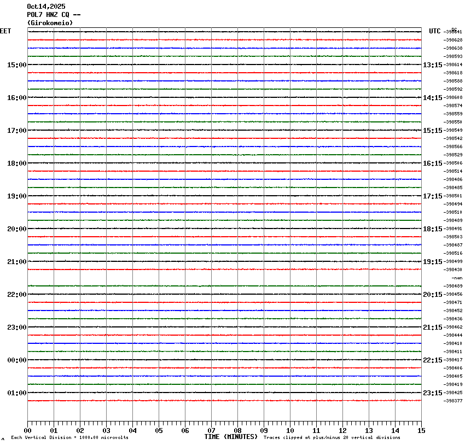
Task: Click the Oct14,2025 date header
Action: 46,7
